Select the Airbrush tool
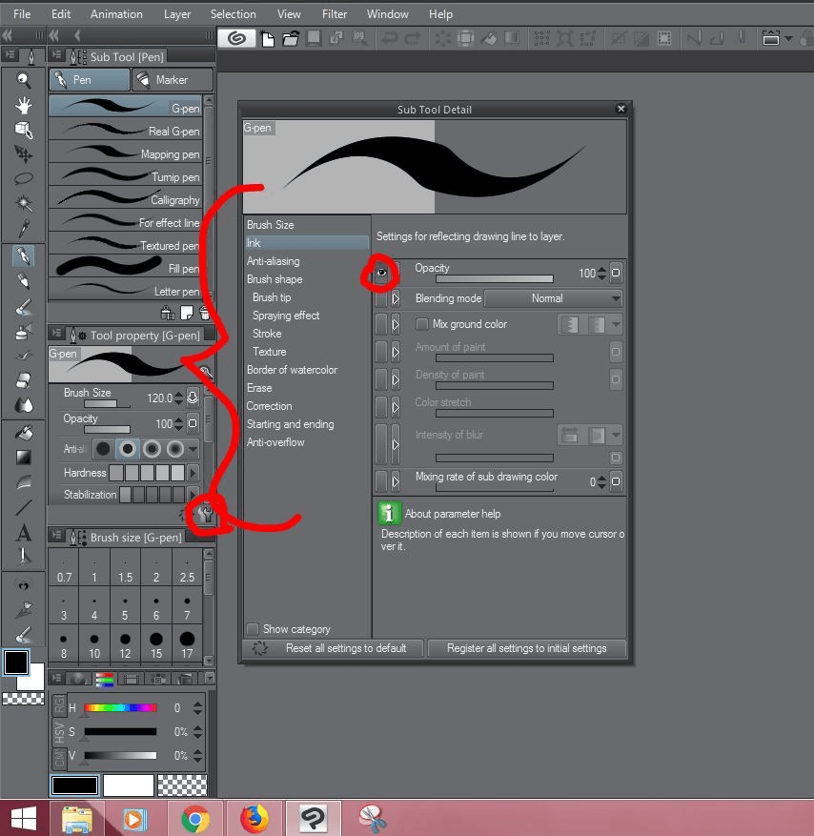This screenshot has width=814, height=836. pos(23,331)
